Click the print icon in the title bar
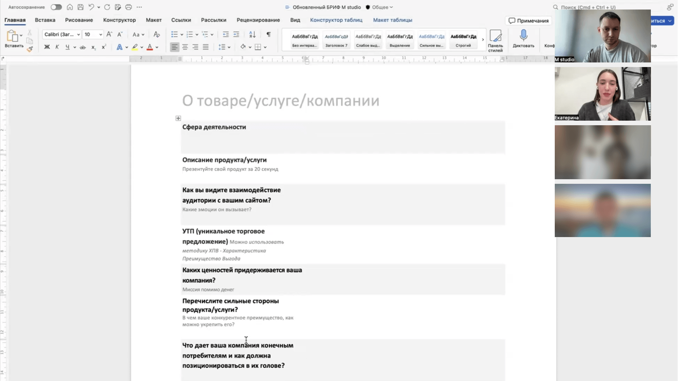 [129, 7]
